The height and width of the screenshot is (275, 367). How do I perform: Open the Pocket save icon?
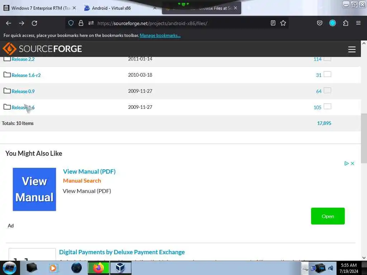319,23
